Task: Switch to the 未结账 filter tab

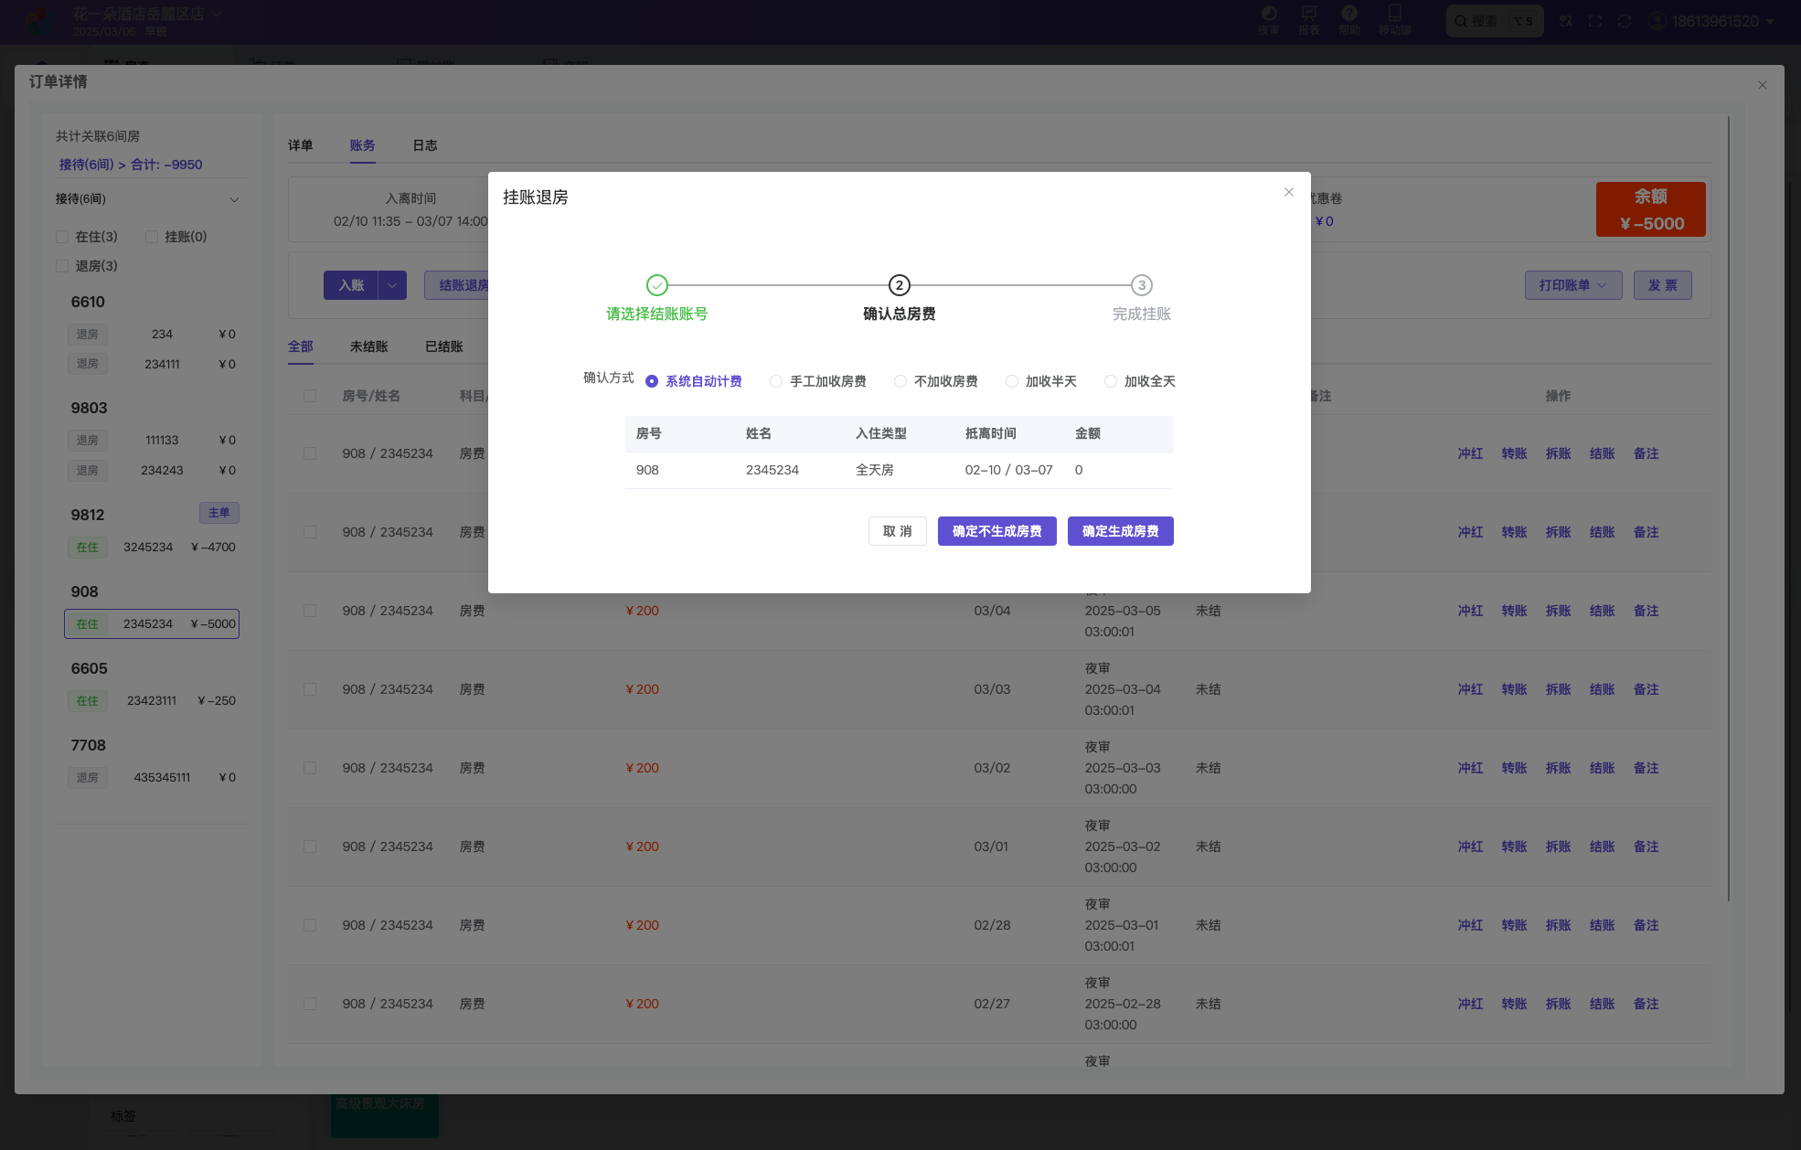Action: pyautogui.click(x=368, y=346)
